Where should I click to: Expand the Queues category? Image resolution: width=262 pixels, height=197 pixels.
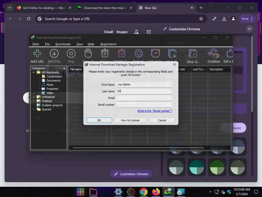tap(34, 109)
